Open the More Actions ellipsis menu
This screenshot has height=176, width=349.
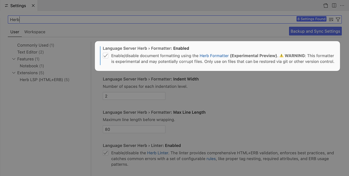coord(342,5)
